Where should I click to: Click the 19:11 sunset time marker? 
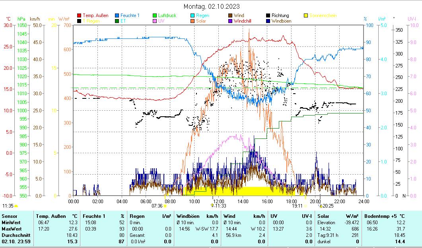point(297,206)
